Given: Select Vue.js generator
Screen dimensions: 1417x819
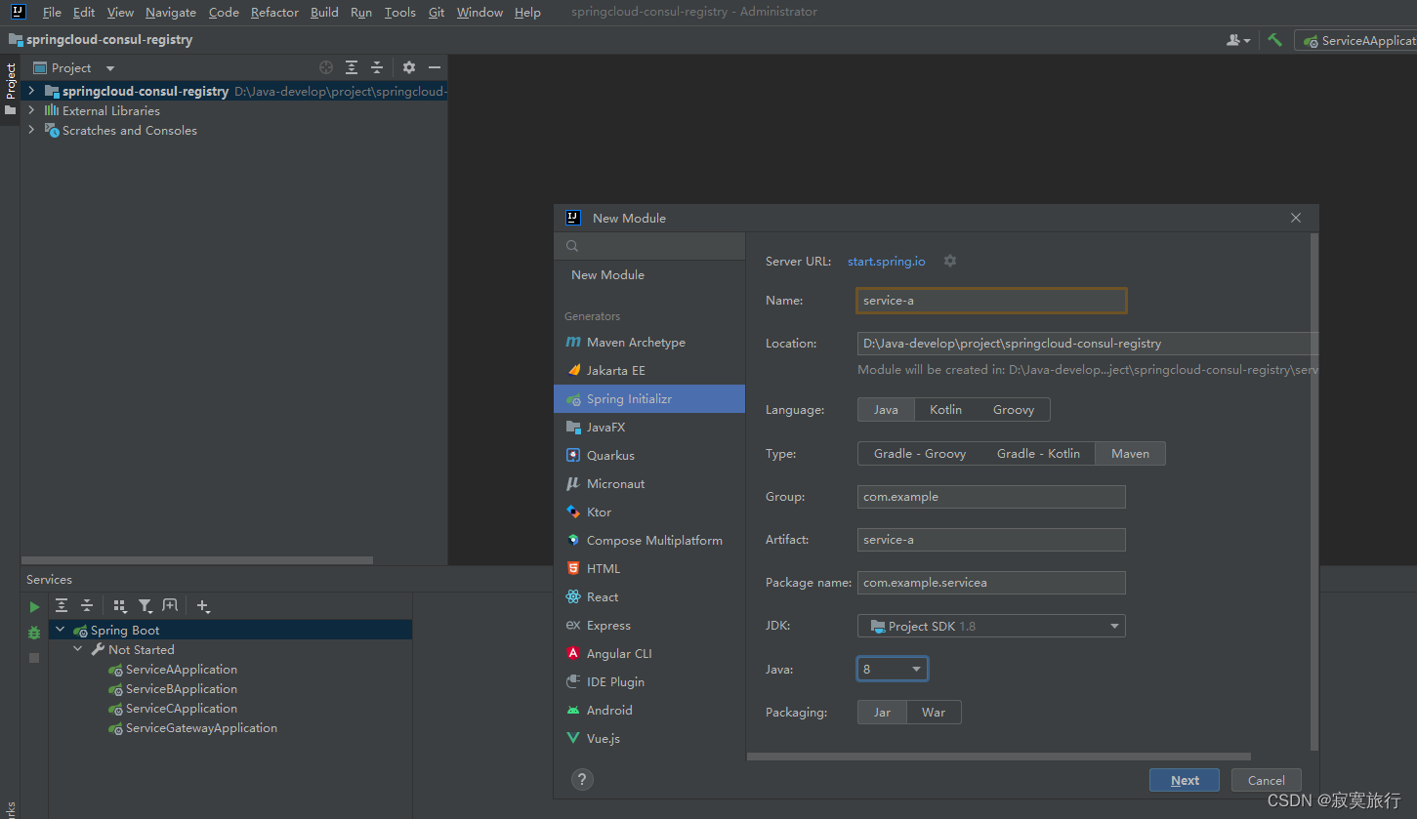Looking at the screenshot, I should click(x=648, y=739).
